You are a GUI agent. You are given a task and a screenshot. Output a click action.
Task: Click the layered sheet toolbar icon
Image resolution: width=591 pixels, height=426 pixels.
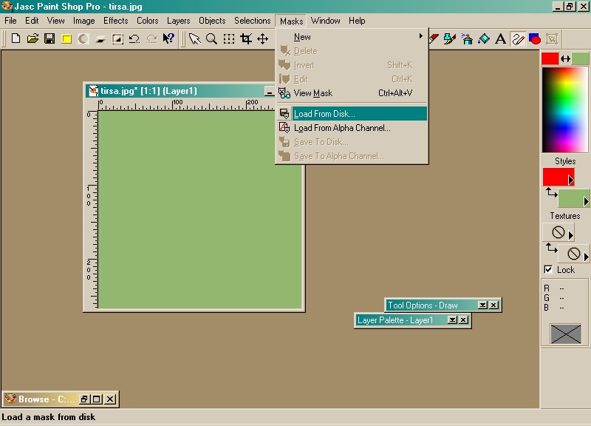click(x=100, y=38)
